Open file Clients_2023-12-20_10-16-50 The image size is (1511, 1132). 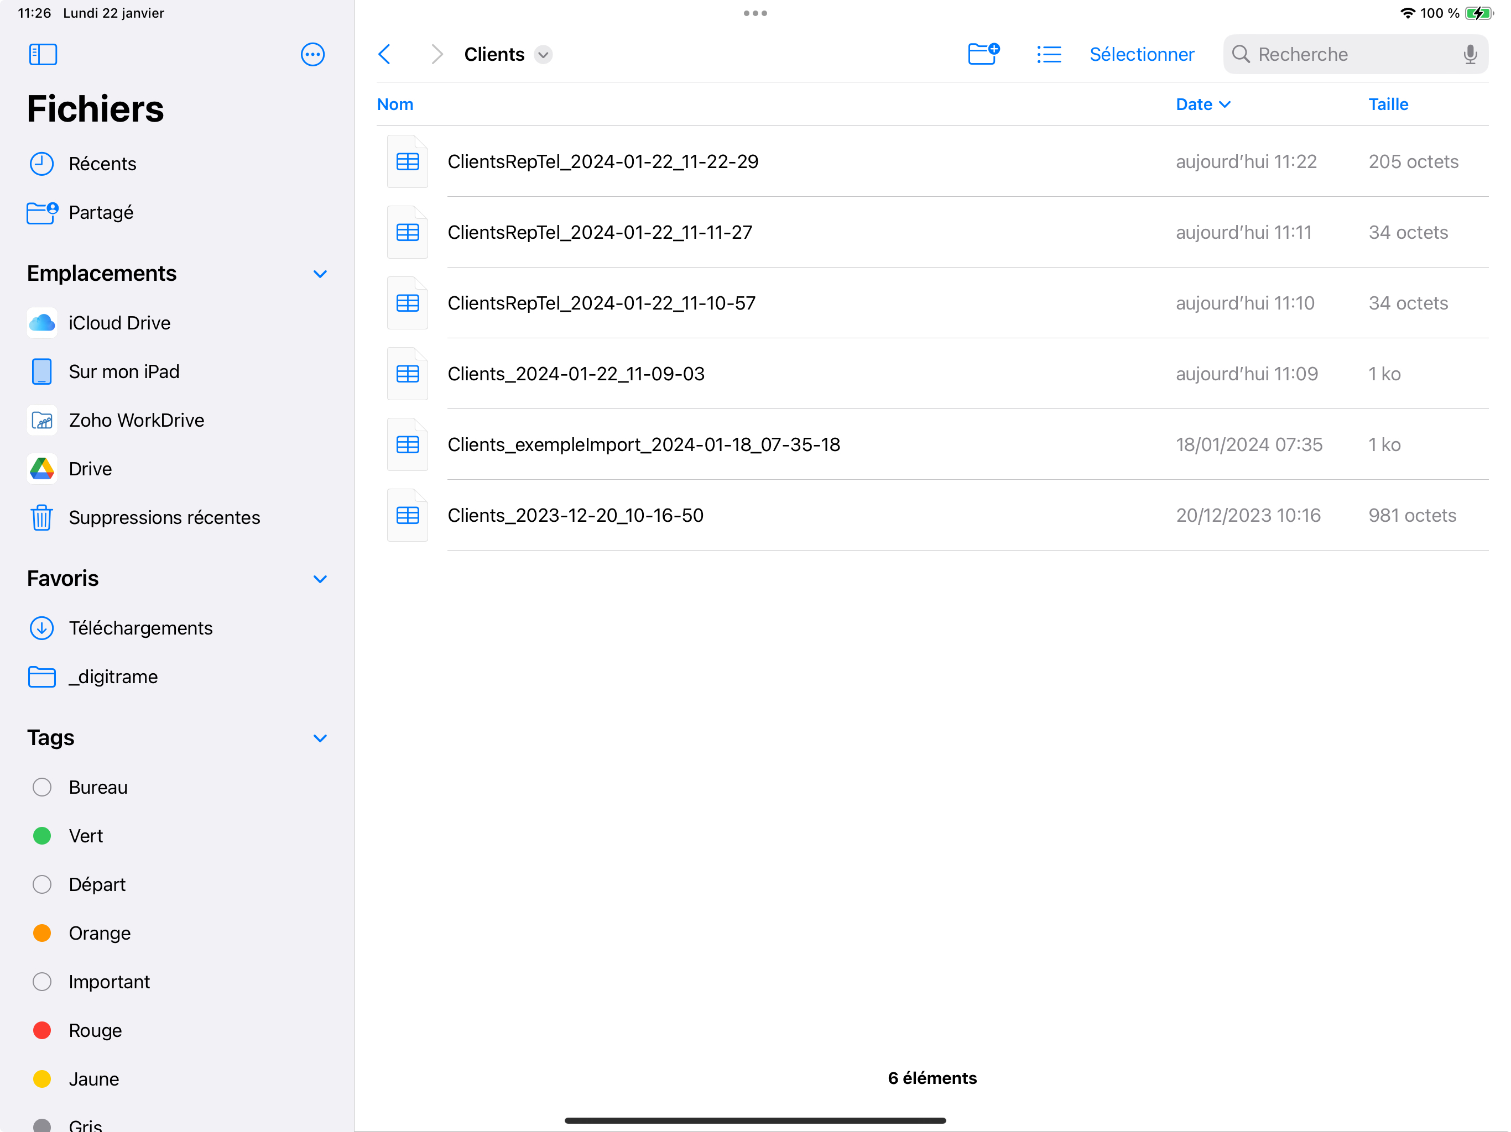[575, 515]
